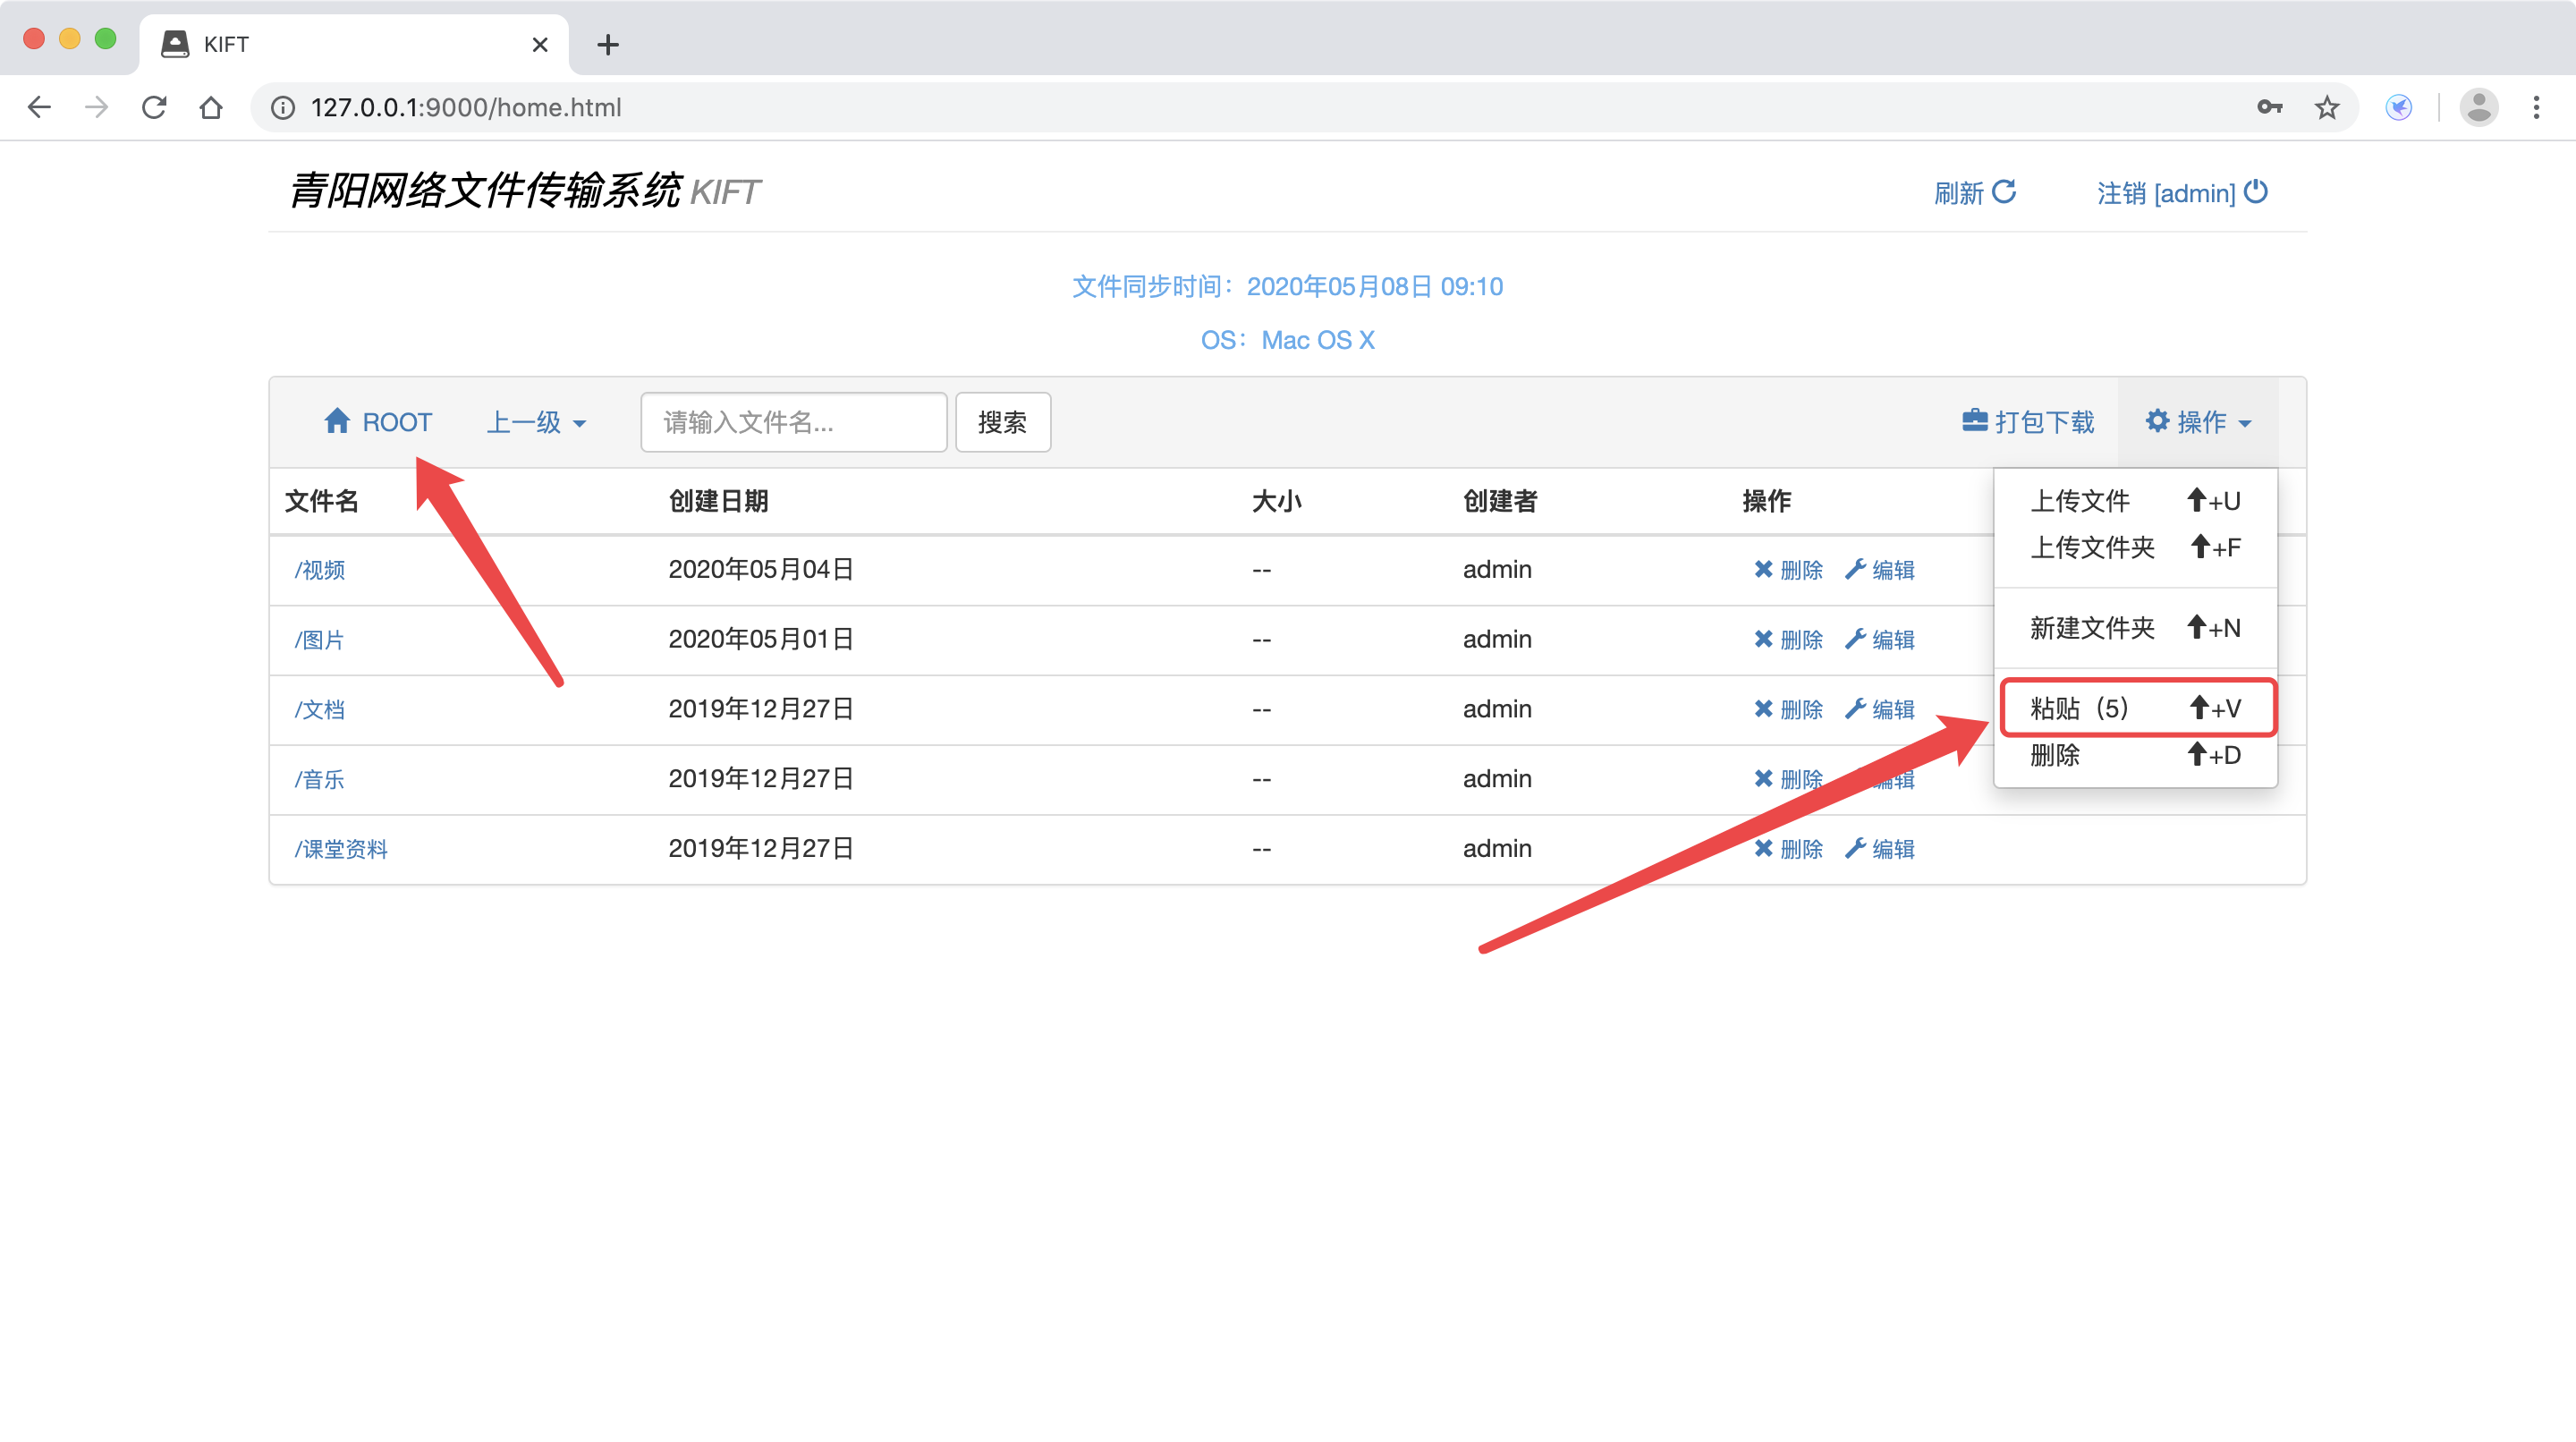Open the /文档 folder link
This screenshot has height=1442, width=2576.
point(319,709)
